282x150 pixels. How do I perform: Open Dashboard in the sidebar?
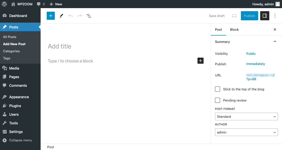tap(20, 16)
